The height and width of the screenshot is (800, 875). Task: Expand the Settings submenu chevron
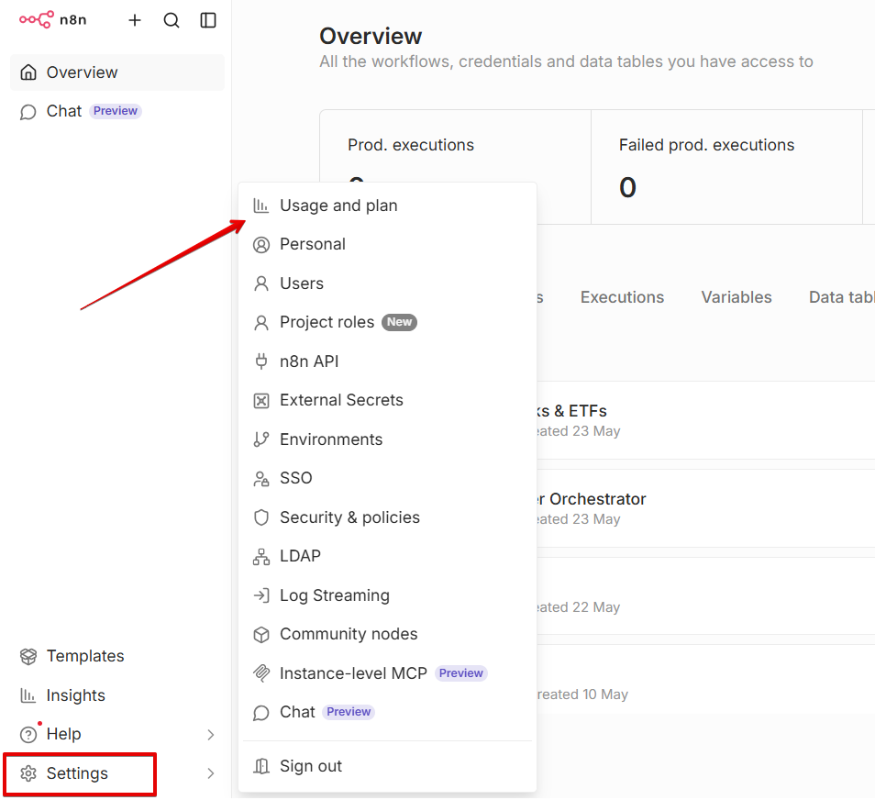coord(211,773)
